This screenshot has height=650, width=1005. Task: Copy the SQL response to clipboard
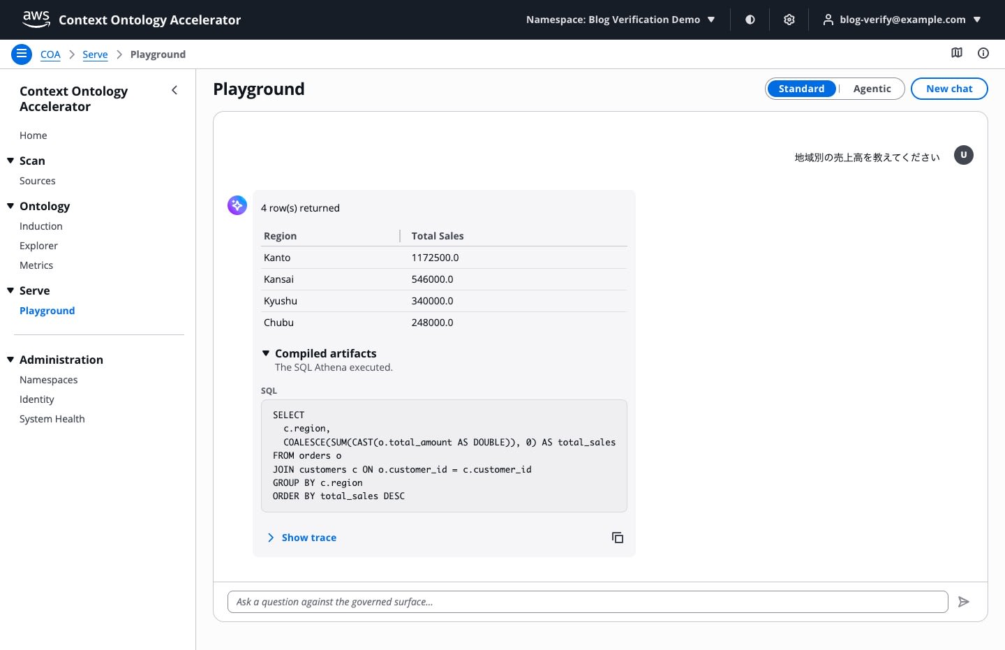pyautogui.click(x=618, y=538)
